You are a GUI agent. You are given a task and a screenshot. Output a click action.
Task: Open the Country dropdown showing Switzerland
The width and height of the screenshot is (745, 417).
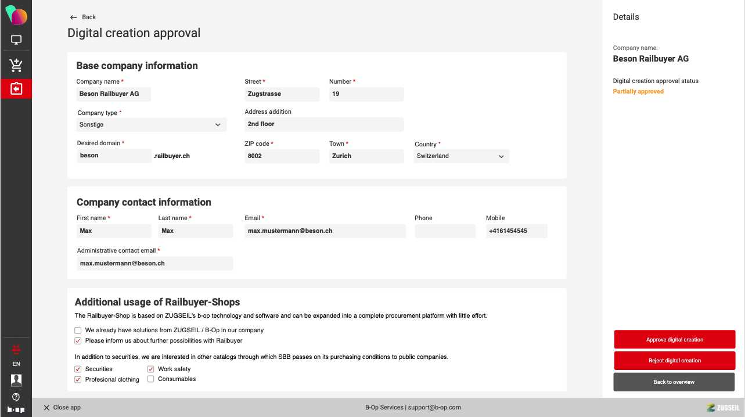[461, 156]
